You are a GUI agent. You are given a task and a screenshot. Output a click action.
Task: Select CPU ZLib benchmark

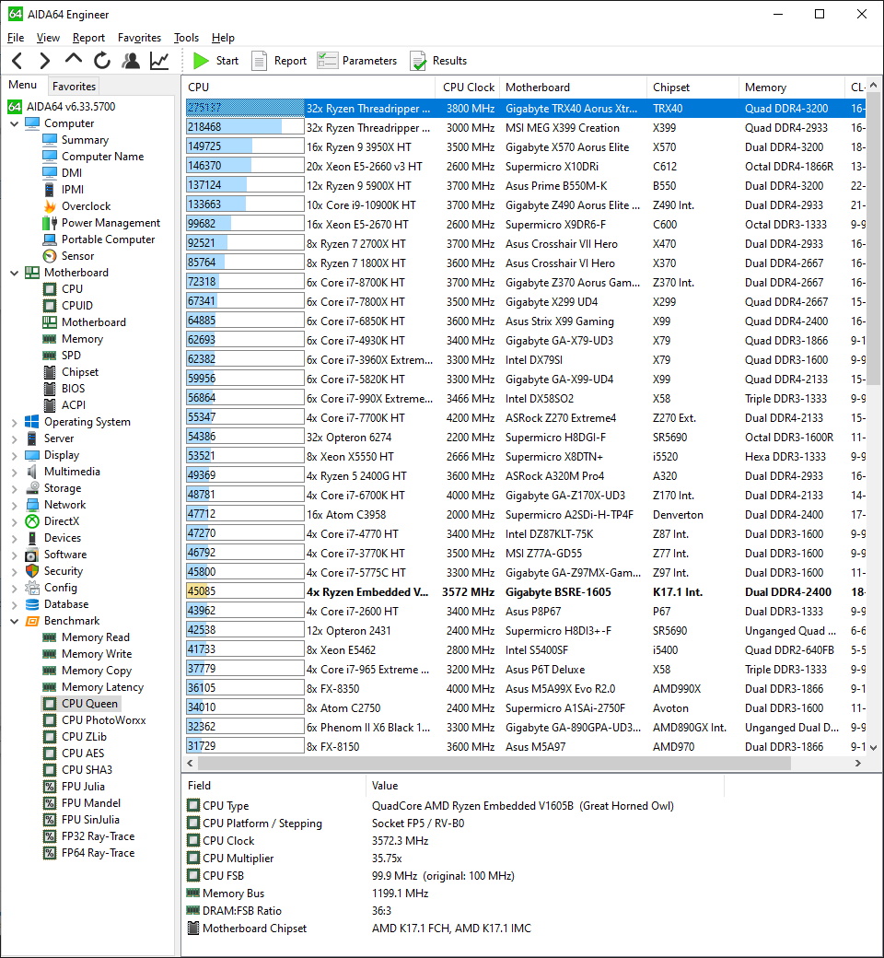(x=84, y=737)
